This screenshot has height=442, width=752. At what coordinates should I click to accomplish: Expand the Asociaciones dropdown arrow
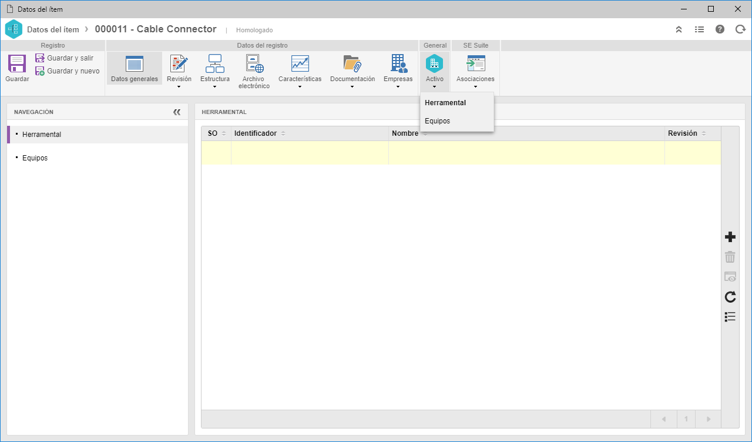pos(475,87)
